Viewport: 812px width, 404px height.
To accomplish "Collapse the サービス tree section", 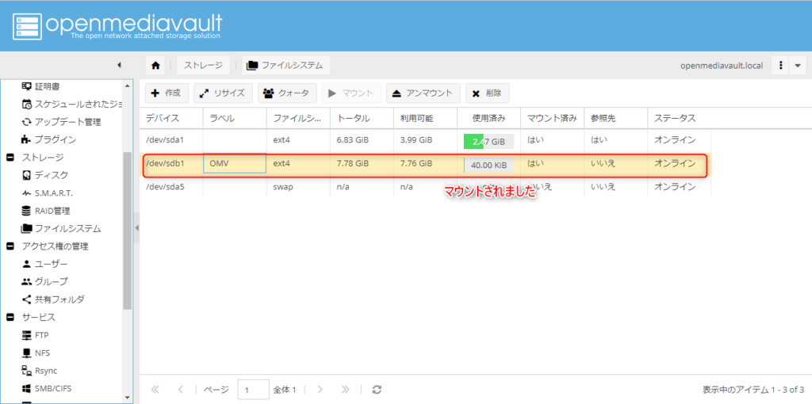I will point(10,317).
